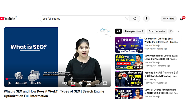
Task: Click WsCube Tech under SEO Practical Course
Action: [151, 62]
